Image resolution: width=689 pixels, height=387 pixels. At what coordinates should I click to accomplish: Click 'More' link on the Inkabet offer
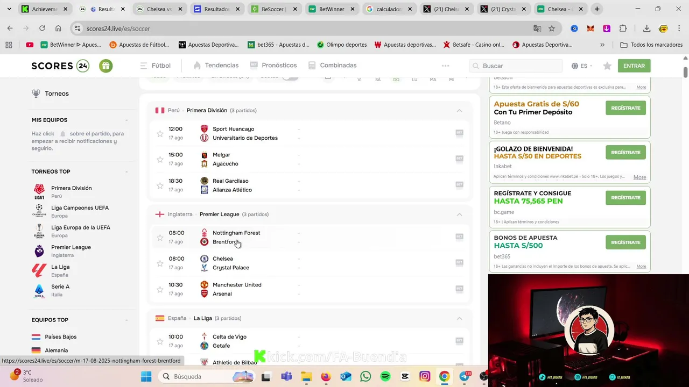point(639,177)
